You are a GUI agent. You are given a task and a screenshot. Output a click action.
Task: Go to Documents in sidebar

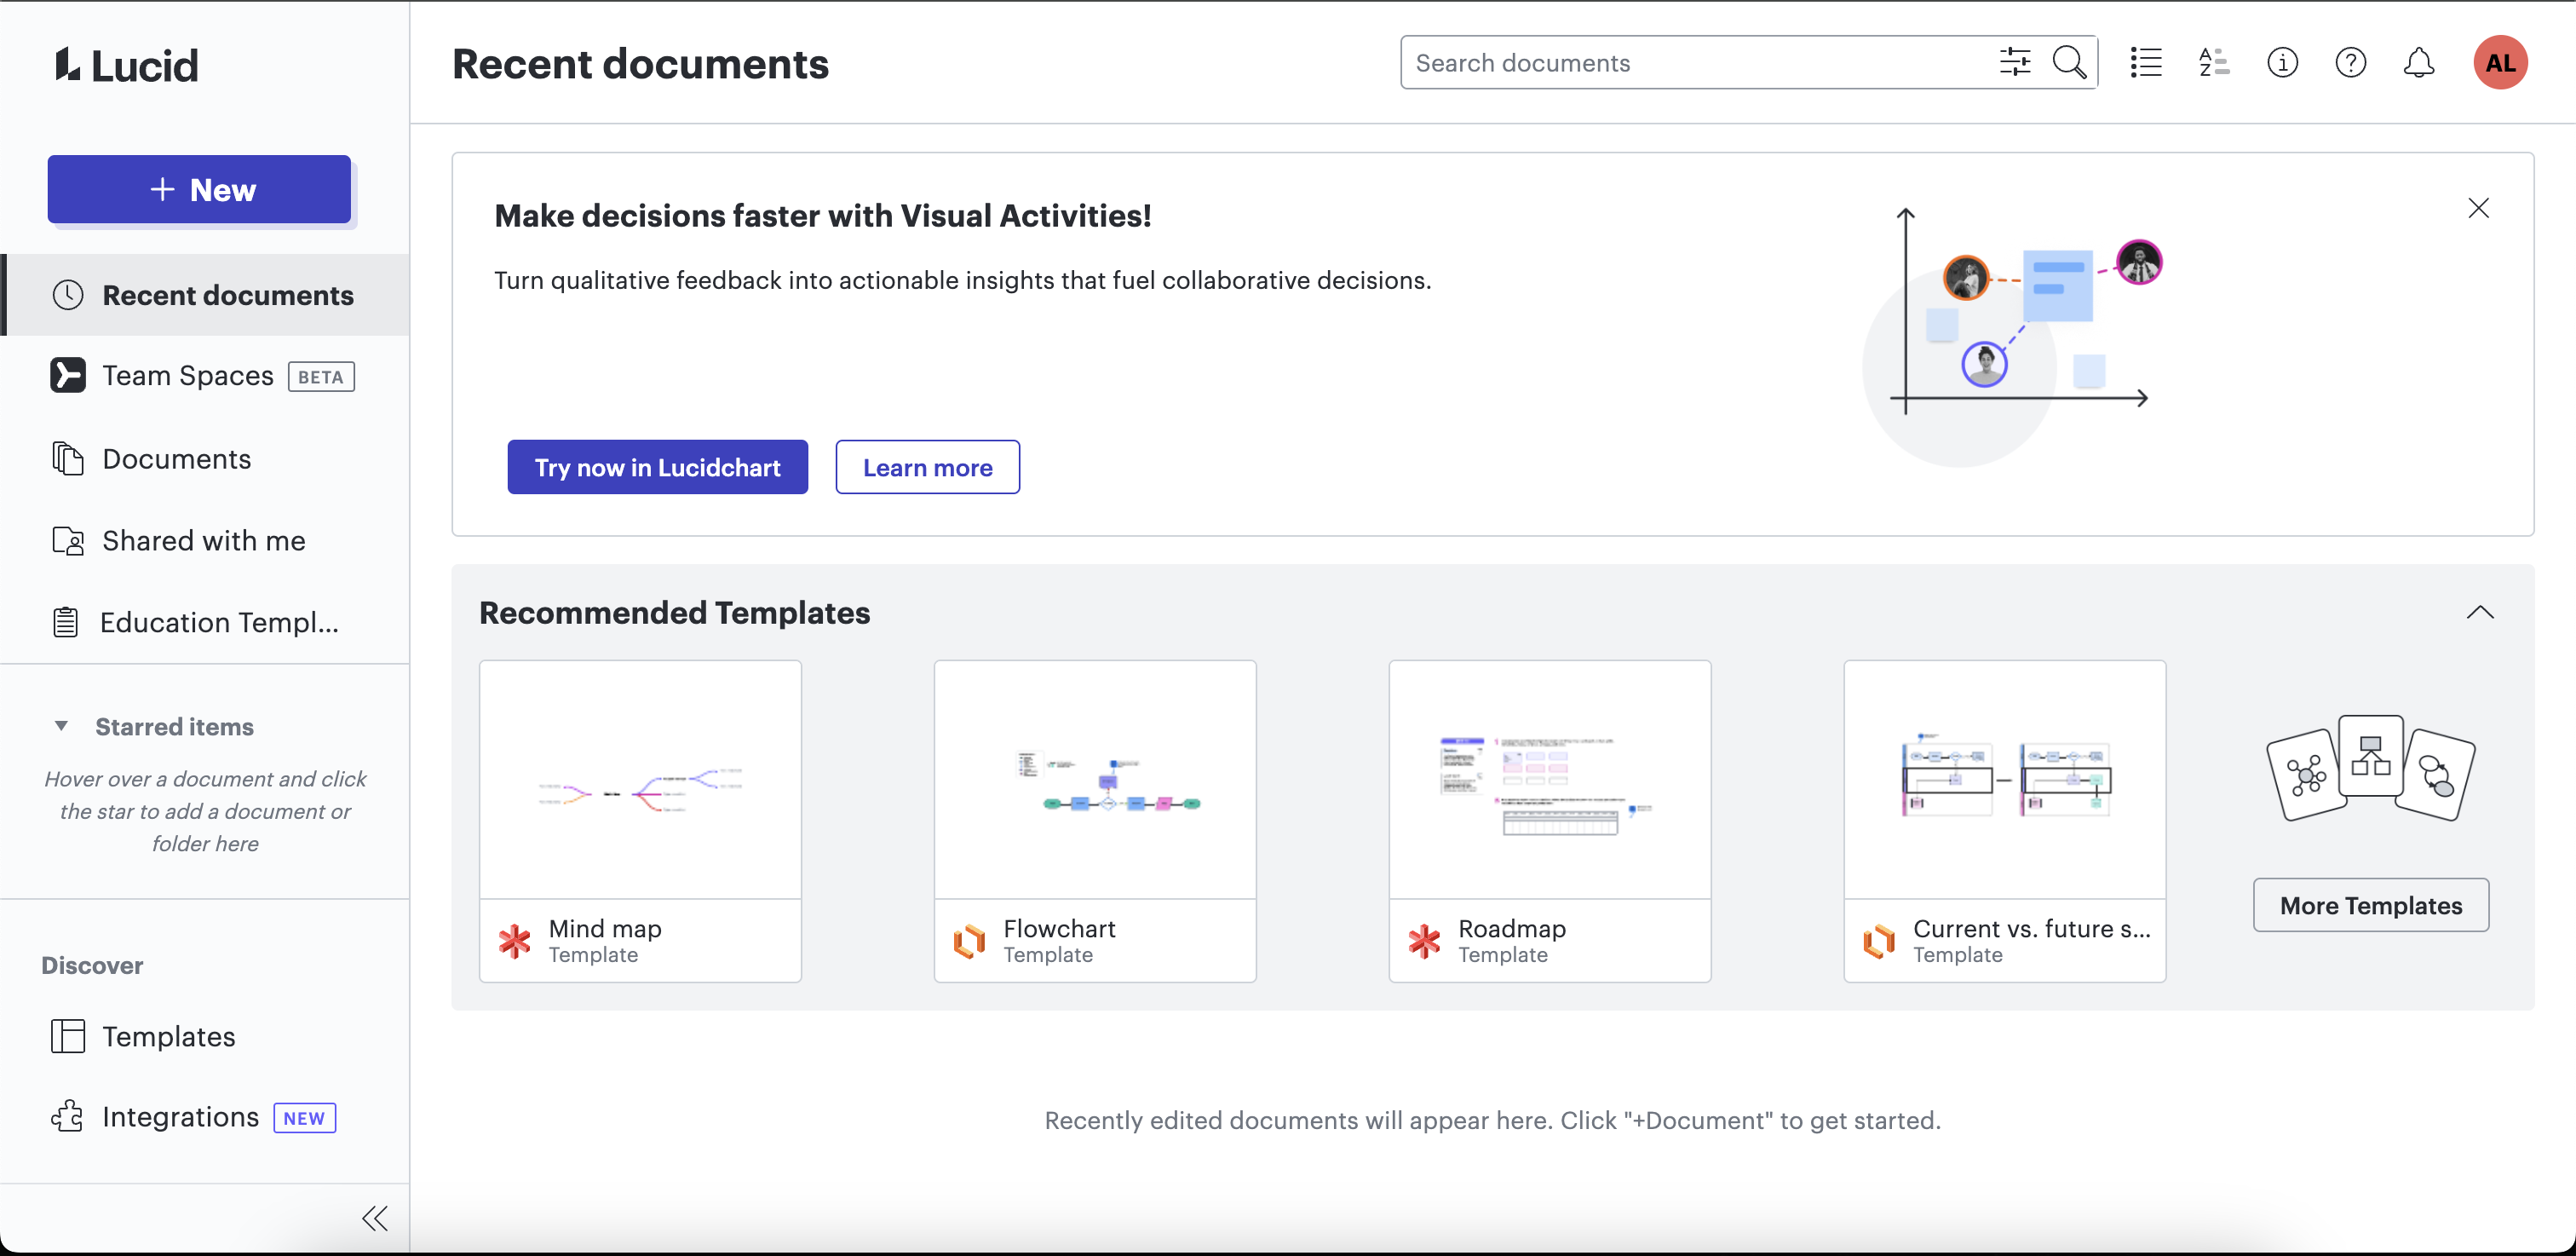205,458
